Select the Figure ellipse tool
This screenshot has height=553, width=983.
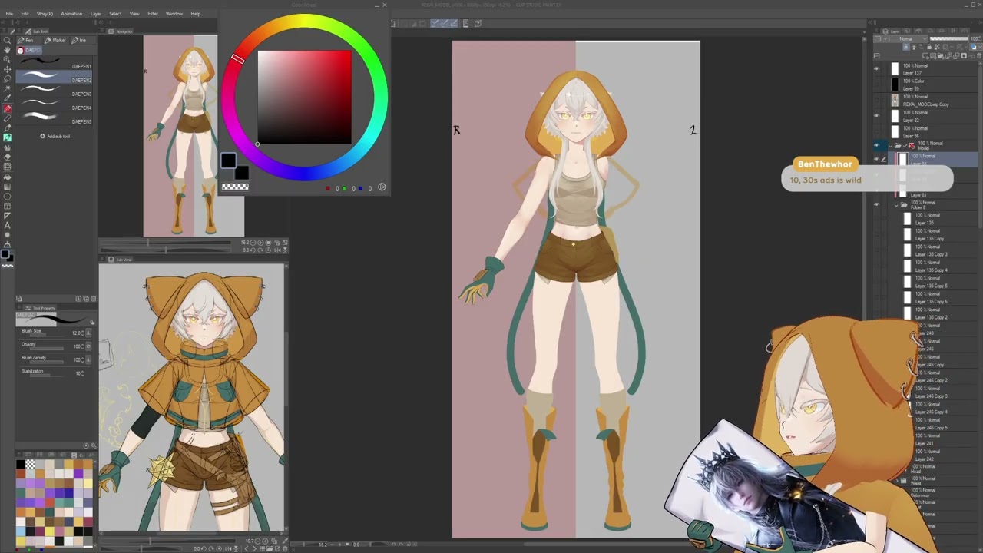pos(7,197)
